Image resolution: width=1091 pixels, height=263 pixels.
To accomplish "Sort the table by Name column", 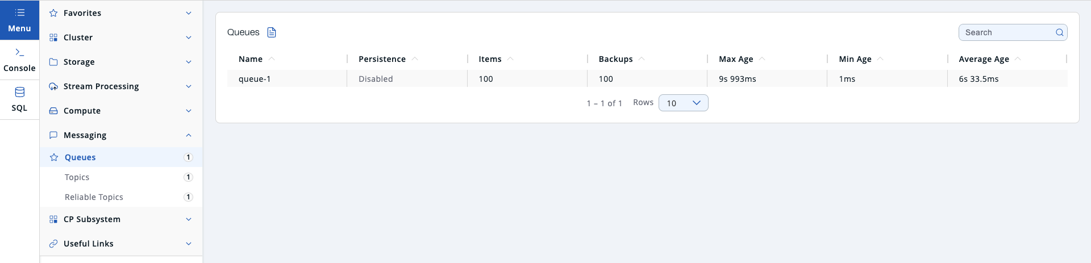I will click(x=251, y=59).
